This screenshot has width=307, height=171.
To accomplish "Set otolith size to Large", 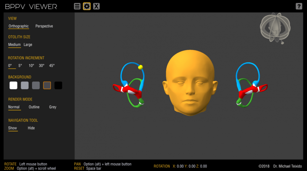I will 28,45.
